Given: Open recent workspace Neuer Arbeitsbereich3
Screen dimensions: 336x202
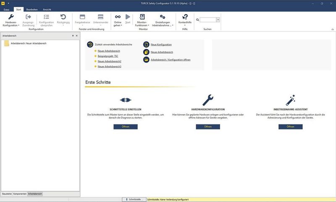Looking at the screenshot, I should click(x=110, y=67).
